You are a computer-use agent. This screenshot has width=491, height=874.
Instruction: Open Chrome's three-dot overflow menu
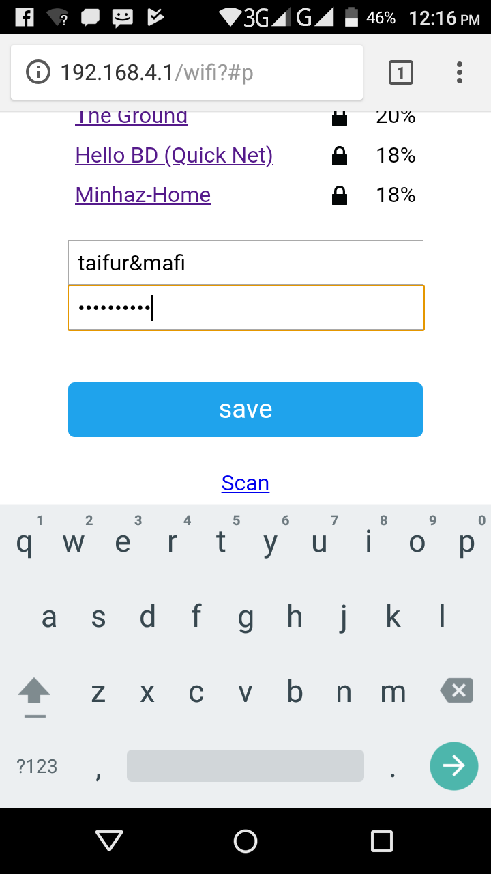[460, 72]
